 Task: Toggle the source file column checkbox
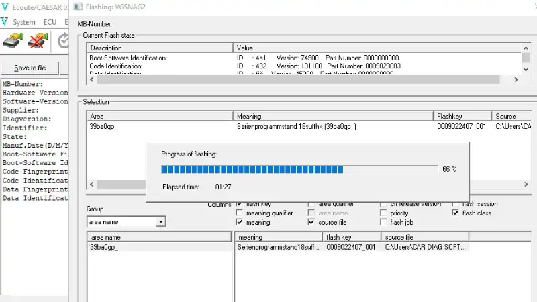(x=311, y=222)
